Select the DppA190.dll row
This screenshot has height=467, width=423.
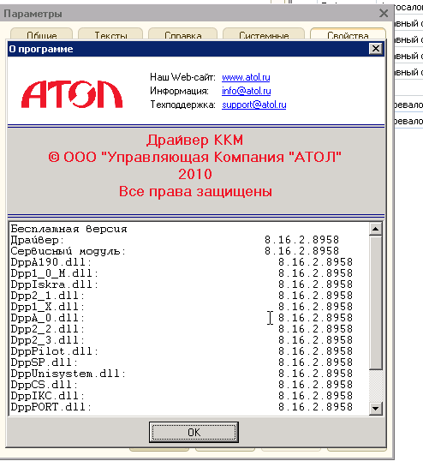(182, 262)
